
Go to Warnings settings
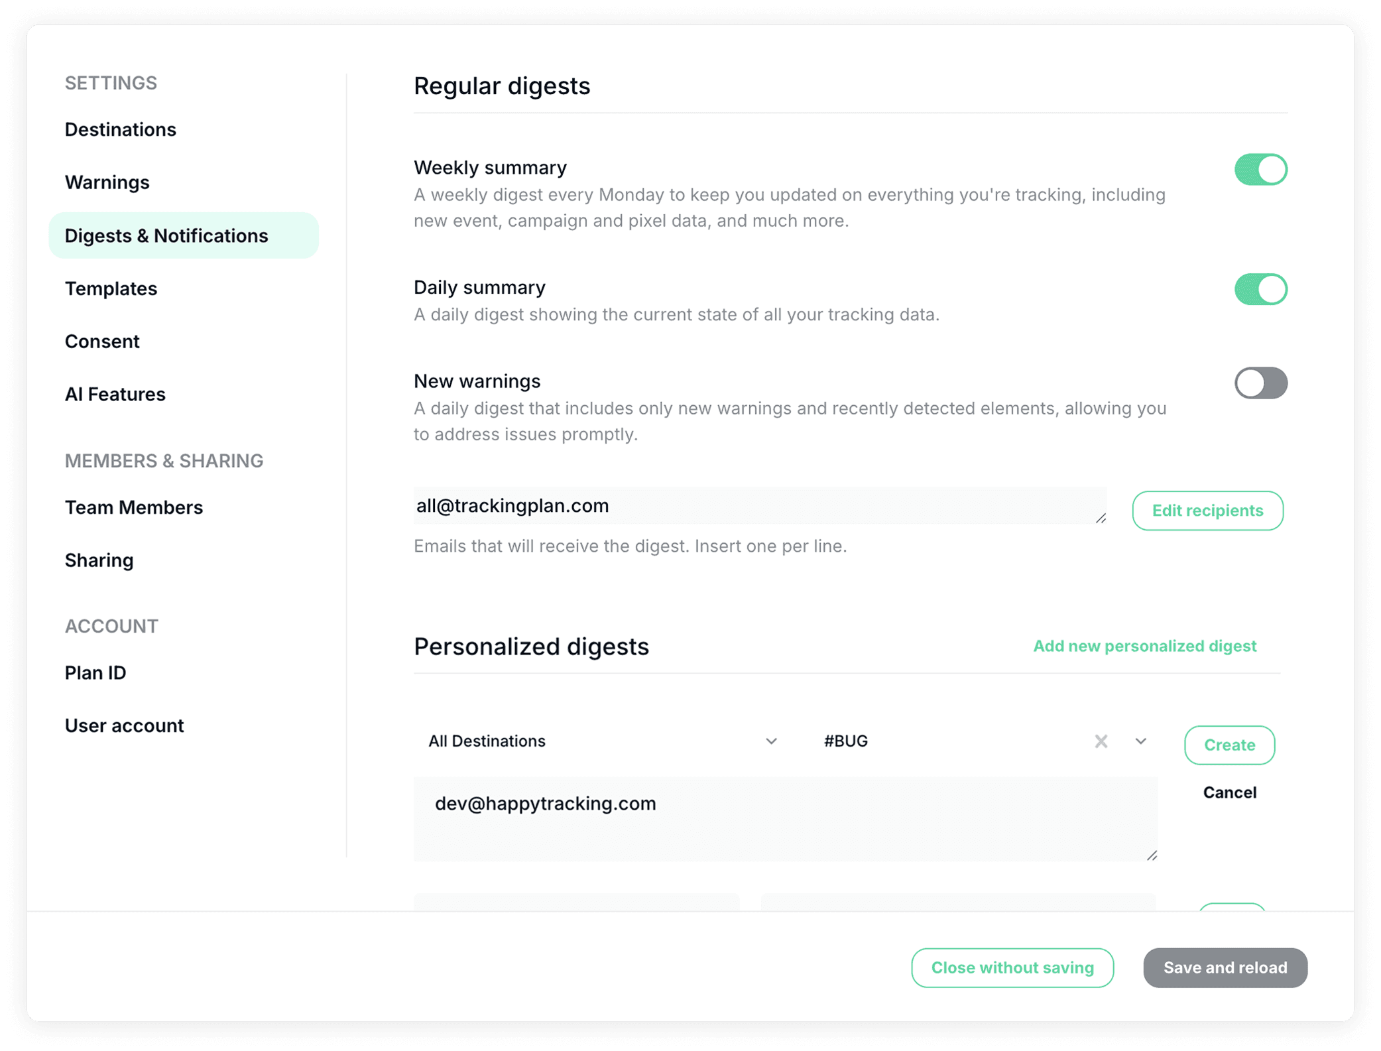(x=107, y=182)
